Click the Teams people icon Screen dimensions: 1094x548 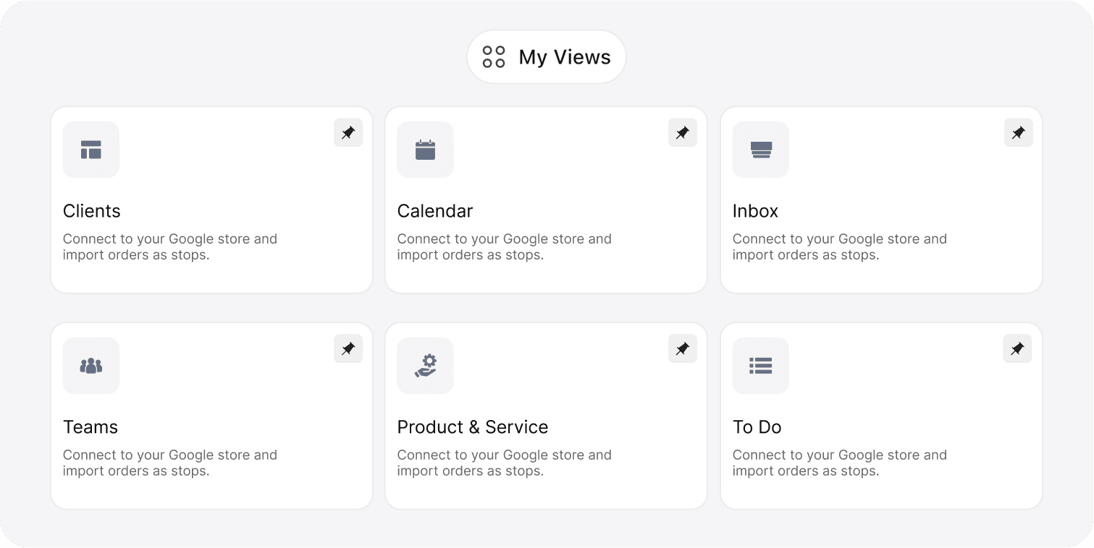(91, 365)
